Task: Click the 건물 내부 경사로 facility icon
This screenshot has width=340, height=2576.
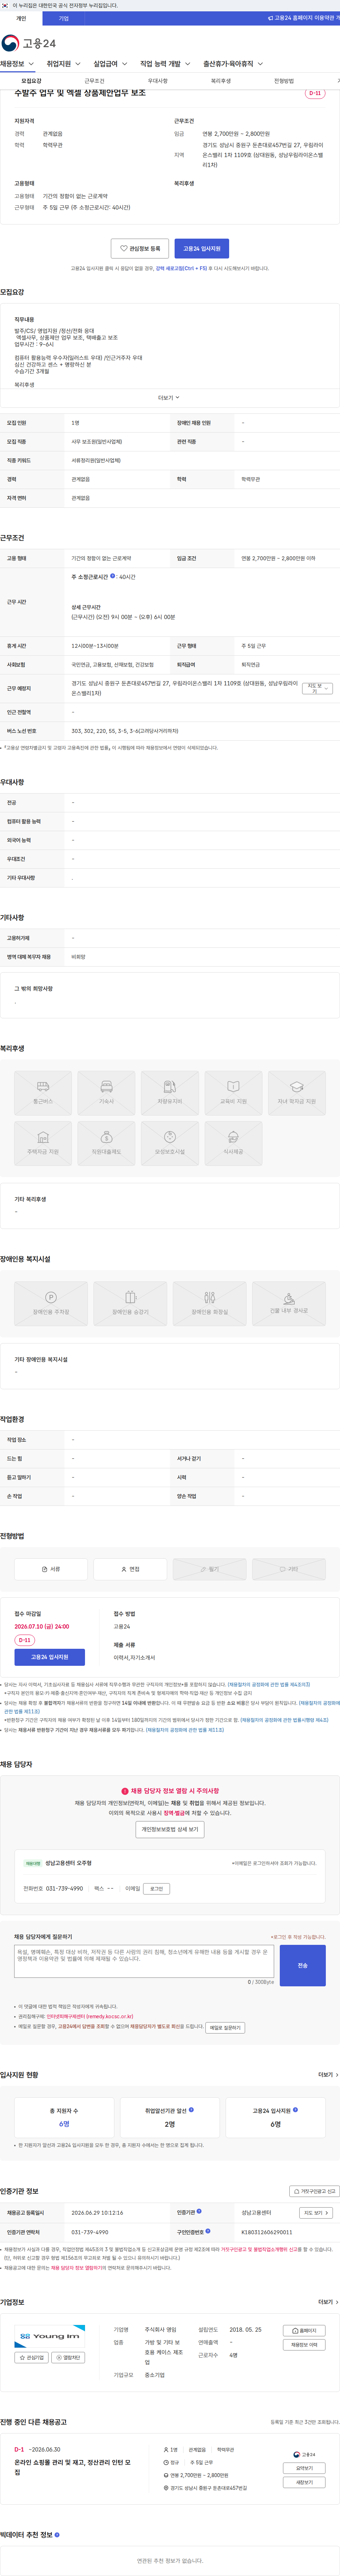Action: 289,1304
